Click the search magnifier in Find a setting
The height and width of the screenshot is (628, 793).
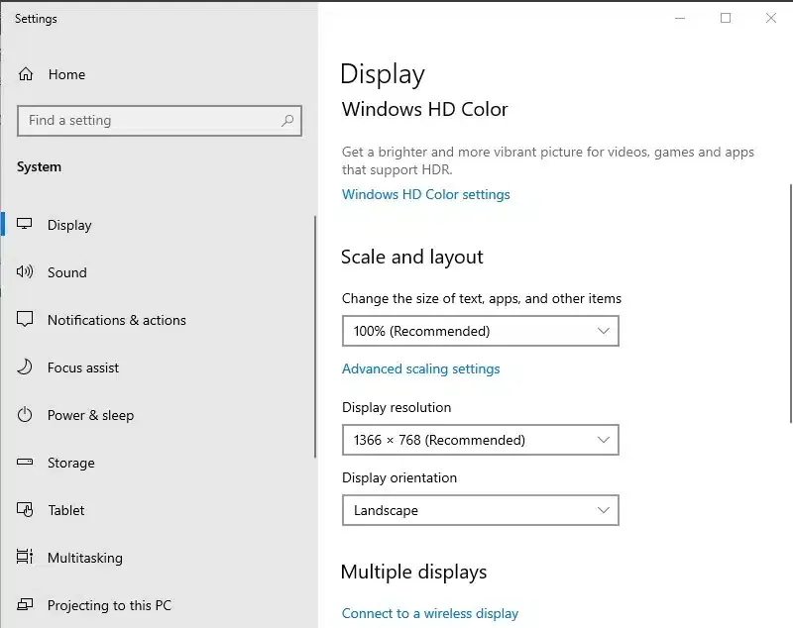coord(287,120)
